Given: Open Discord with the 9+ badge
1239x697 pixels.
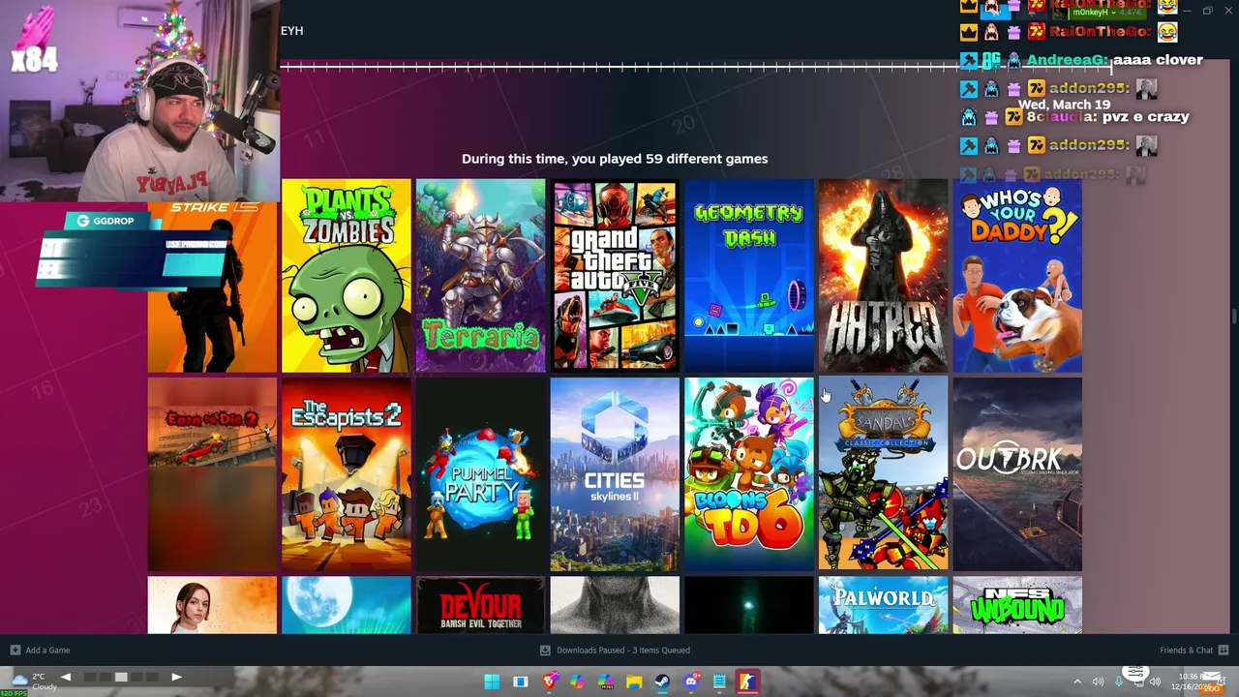Looking at the screenshot, I should [x=691, y=682].
